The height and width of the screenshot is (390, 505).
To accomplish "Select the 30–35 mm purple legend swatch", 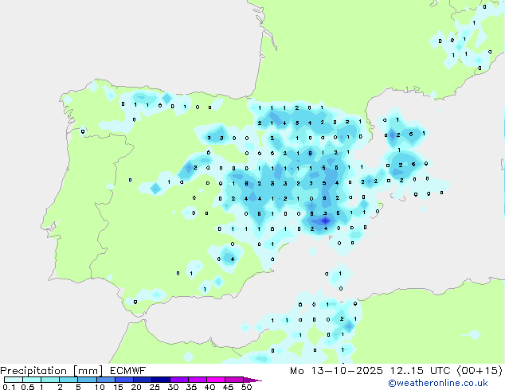I will click(178, 380).
